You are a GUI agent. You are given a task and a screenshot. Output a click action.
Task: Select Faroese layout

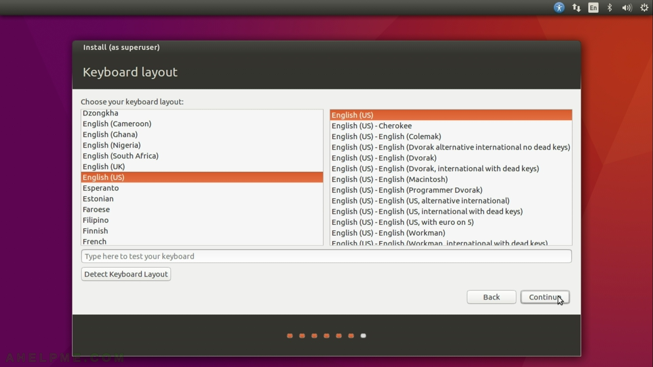[x=202, y=209]
